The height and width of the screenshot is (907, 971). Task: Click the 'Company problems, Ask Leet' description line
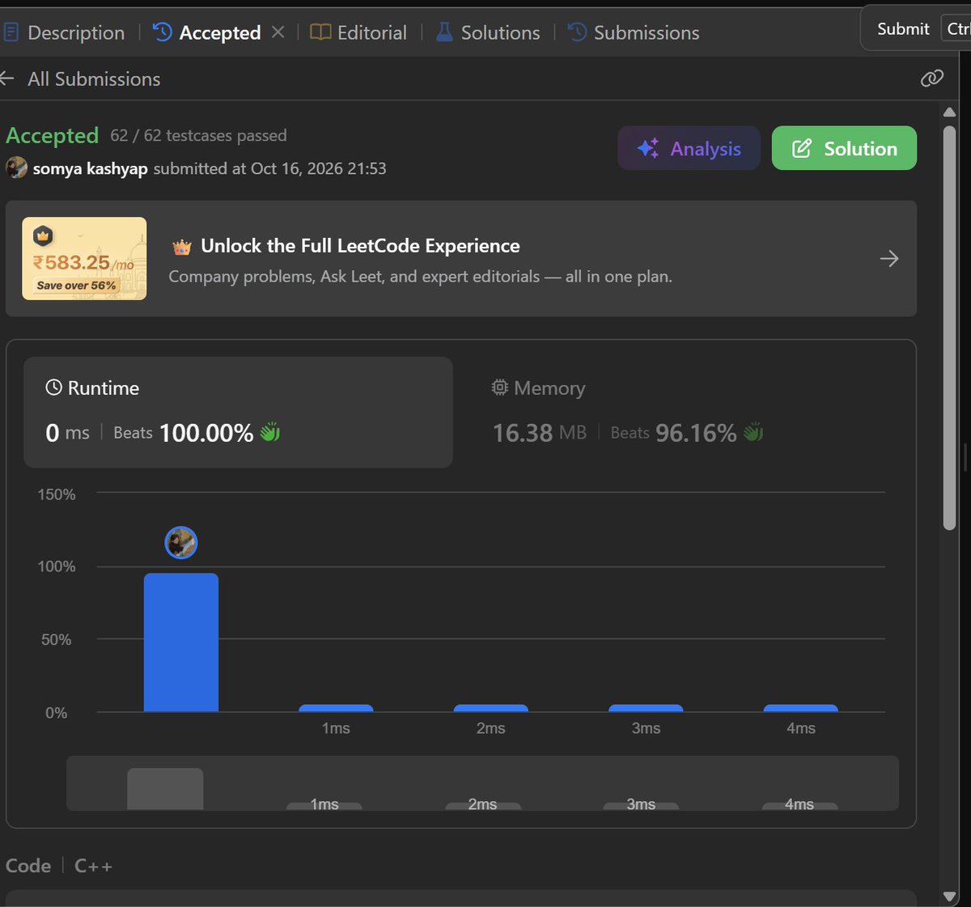[420, 277]
